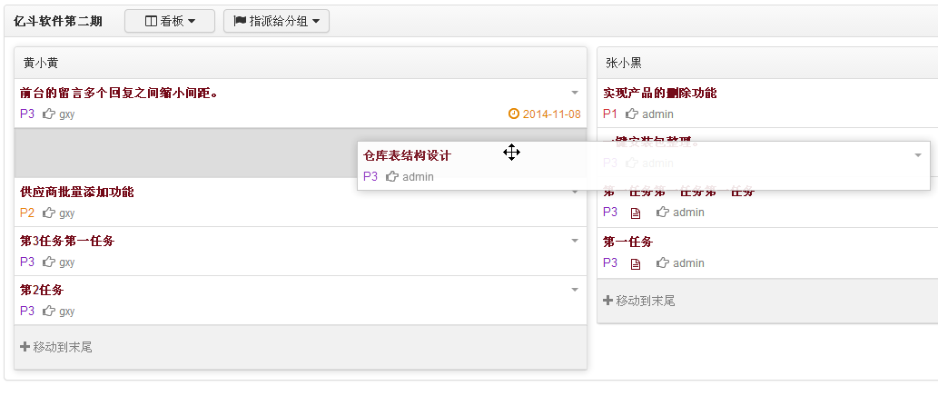938x396 pixels.
Task: Click hand icon beside gxy in 供应商批量添加功能
Action: (49, 213)
